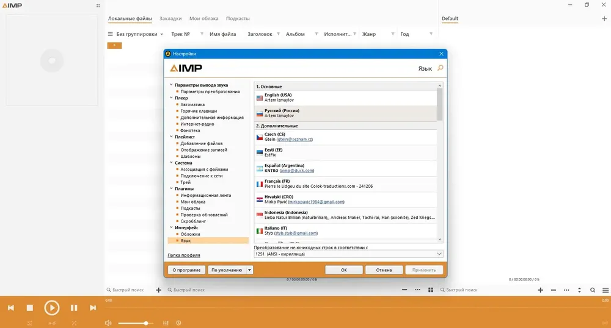Click the plus icon left of the middle quick search
The image size is (611, 328).
coord(159,290)
